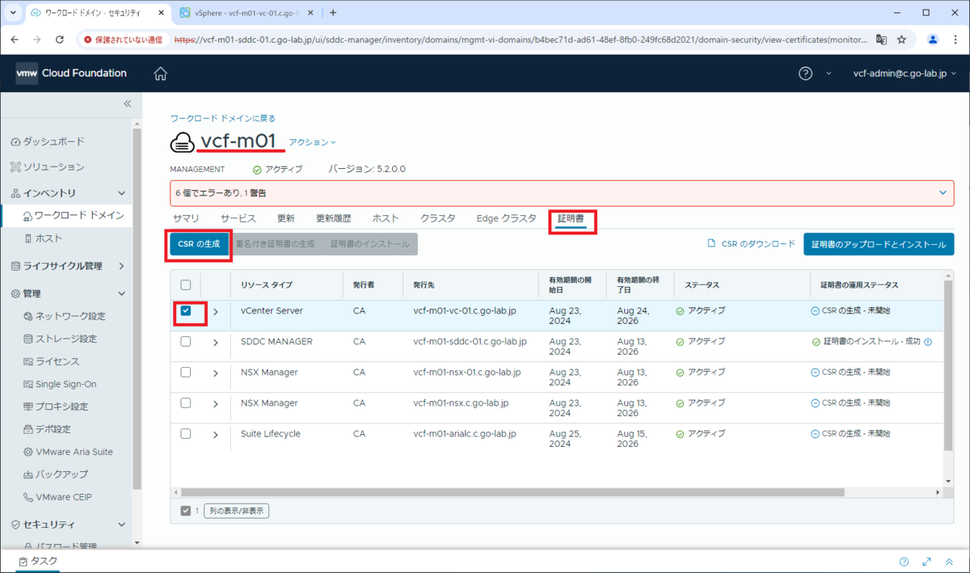
Task: Click CSR のダウンロード link
Action: click(751, 244)
